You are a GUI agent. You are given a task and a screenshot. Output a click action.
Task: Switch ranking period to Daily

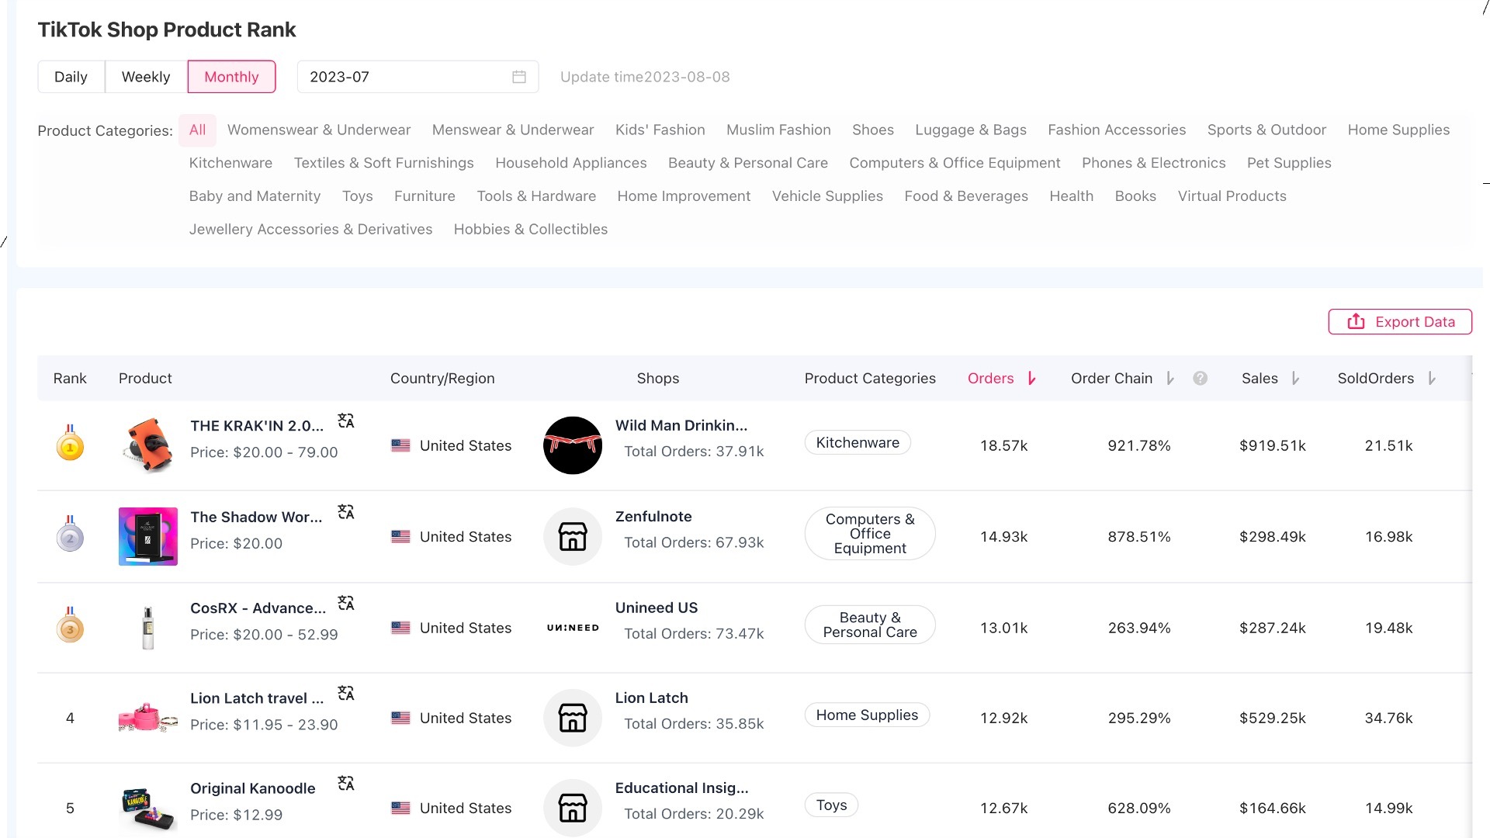(x=71, y=77)
